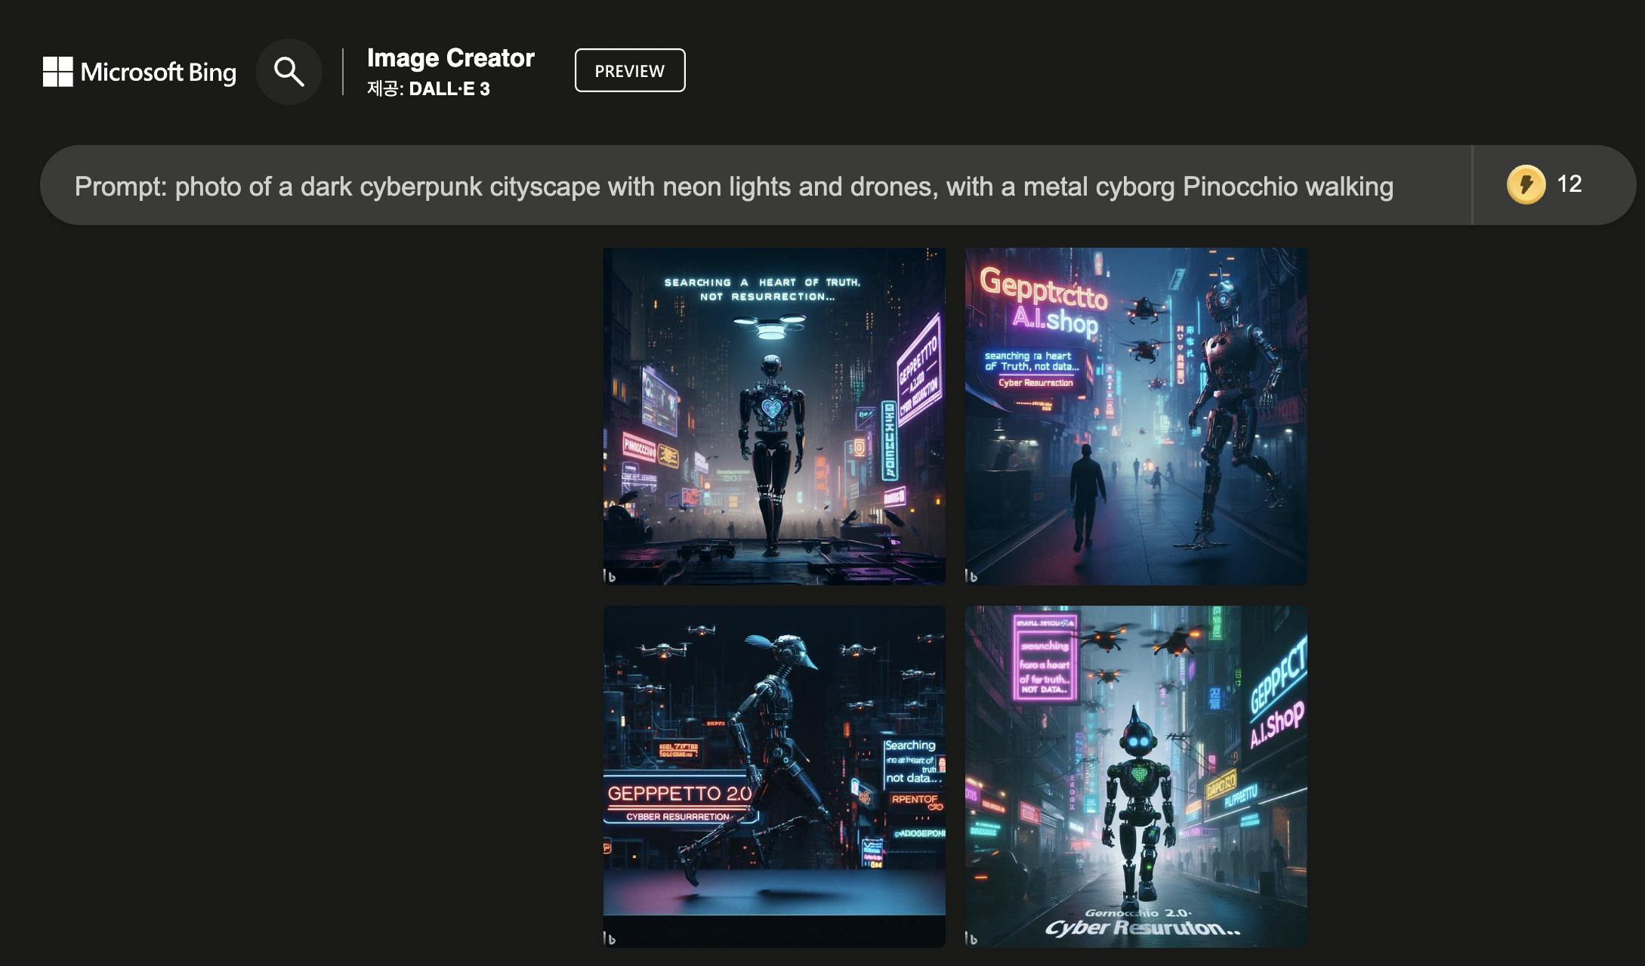Click the Microsoft four-square logo icon
The width and height of the screenshot is (1645, 966).
(x=58, y=72)
